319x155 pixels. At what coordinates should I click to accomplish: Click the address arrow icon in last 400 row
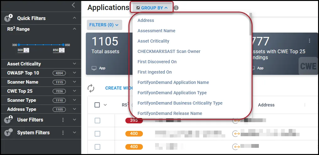pos(236,147)
